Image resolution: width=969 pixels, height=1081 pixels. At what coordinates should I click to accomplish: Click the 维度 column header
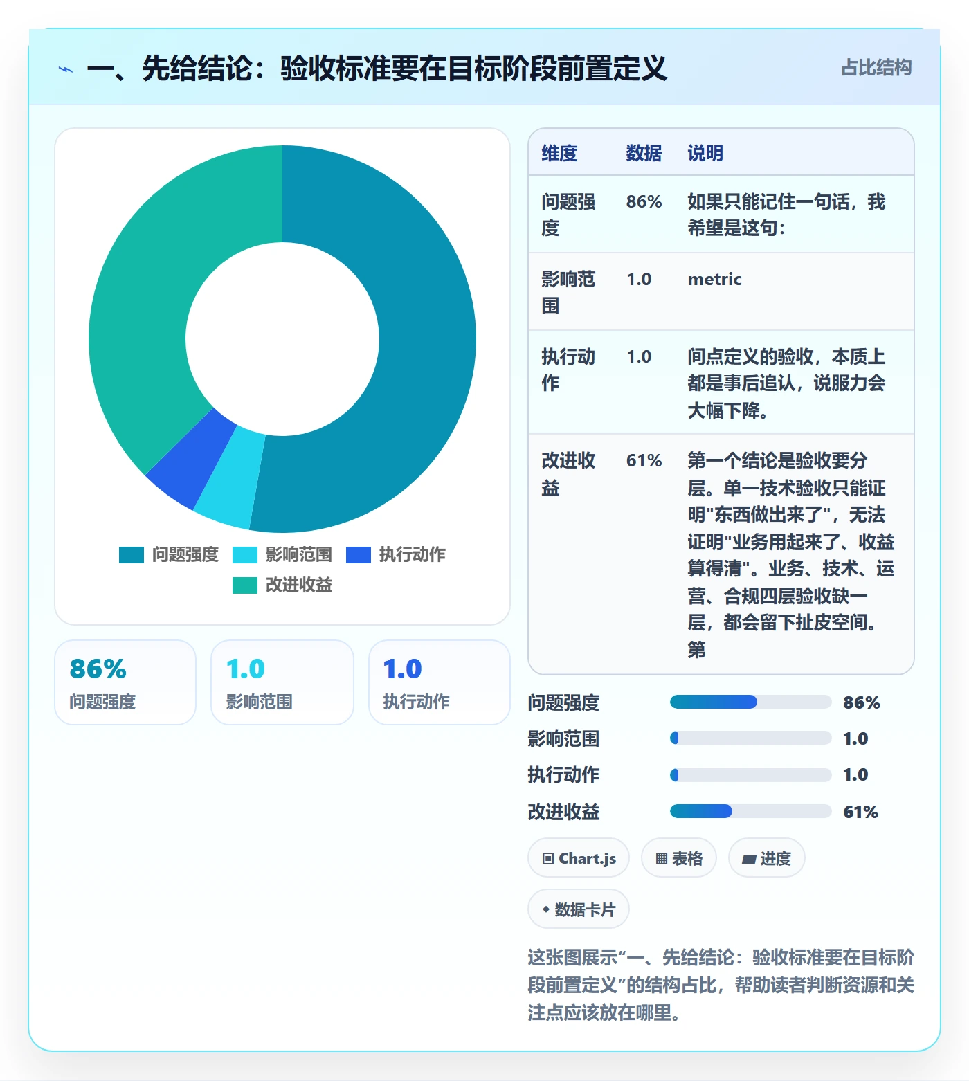[x=559, y=153]
